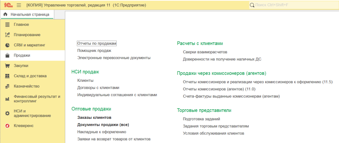Image resolution: width=339 pixels, height=143 pixels.
Task: Open Документы продажи (все)
Action: tap(103, 125)
